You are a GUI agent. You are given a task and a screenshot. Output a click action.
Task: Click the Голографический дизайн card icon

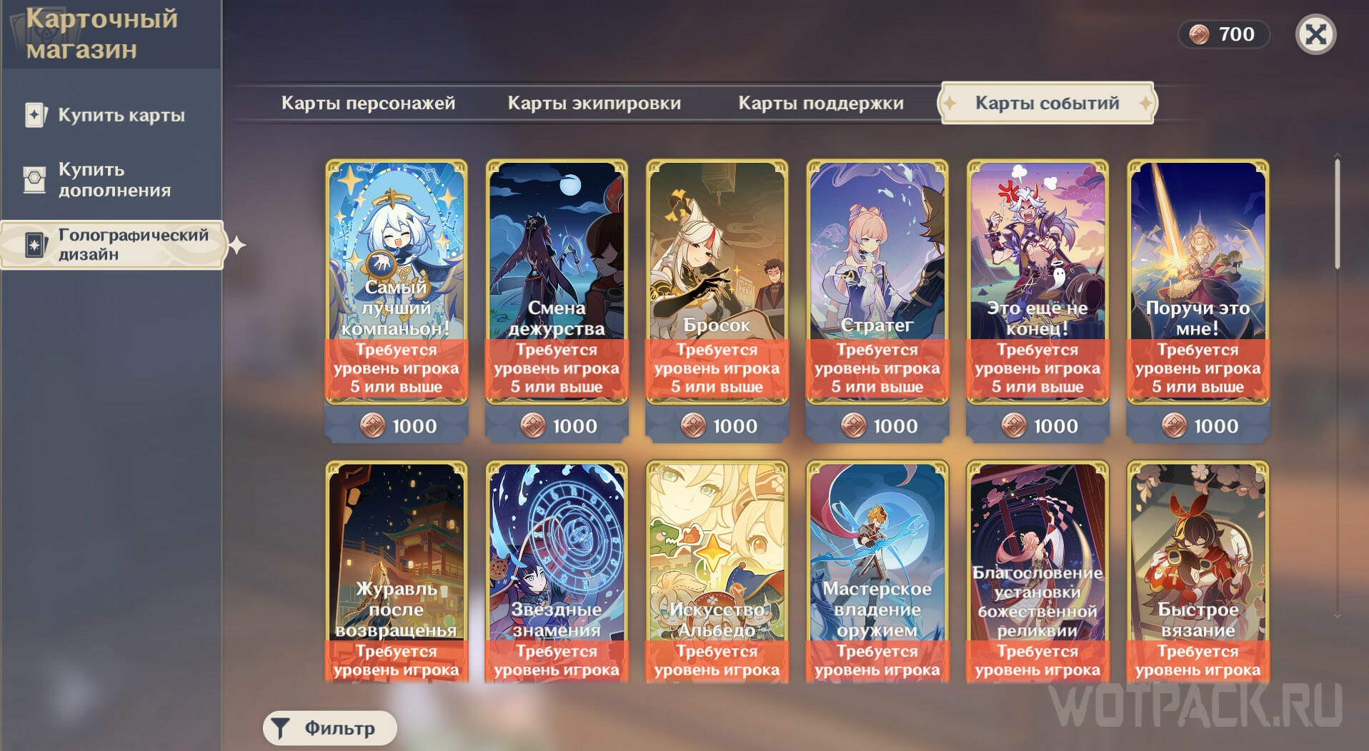pyautogui.click(x=34, y=245)
